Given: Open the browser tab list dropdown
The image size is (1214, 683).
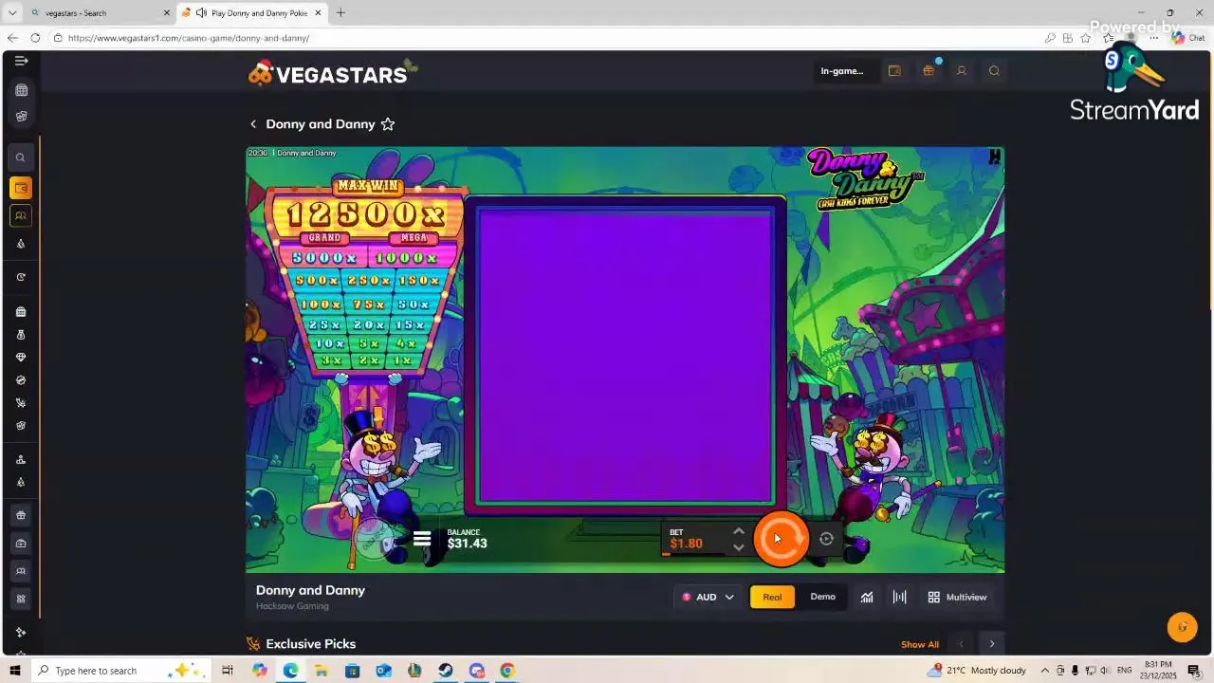Looking at the screenshot, I should 11,13.
